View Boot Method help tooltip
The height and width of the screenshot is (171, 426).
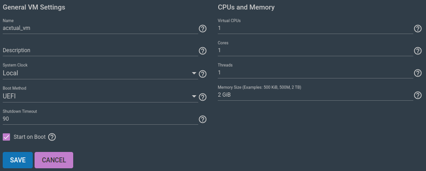pyautogui.click(x=202, y=97)
